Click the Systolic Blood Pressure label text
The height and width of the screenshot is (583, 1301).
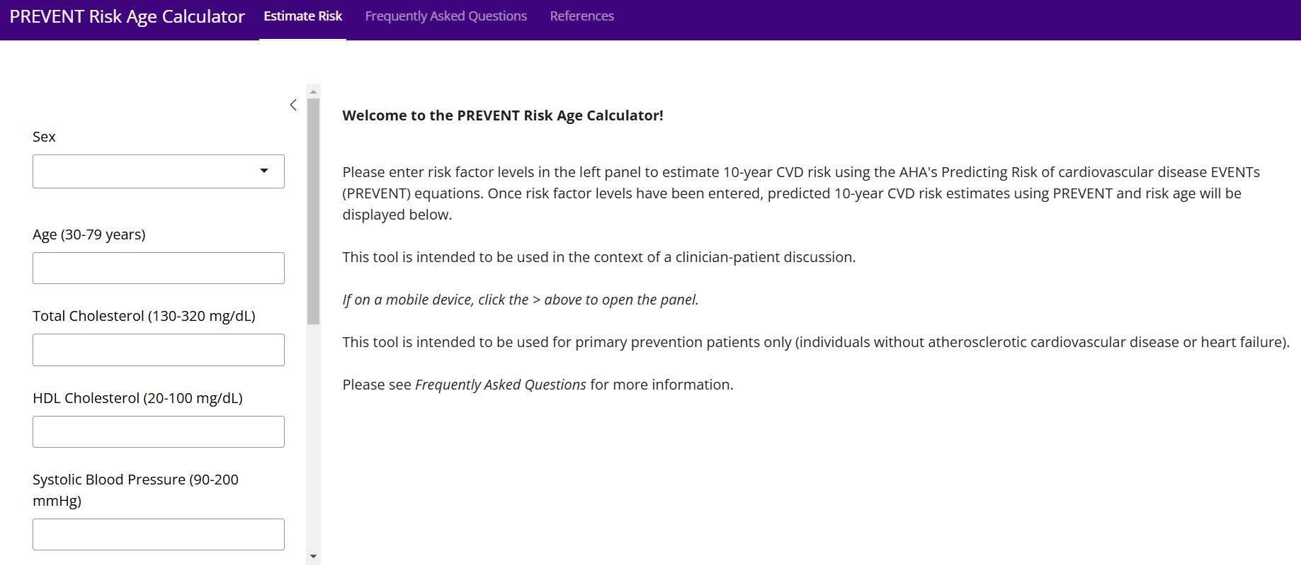[135, 480]
